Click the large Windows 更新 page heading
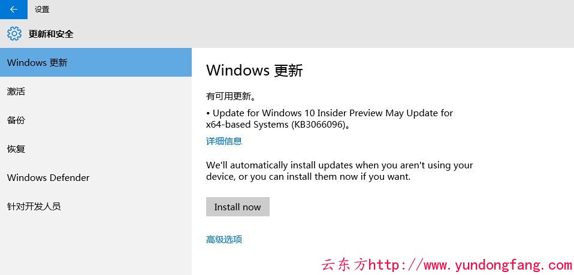574x275 pixels. (x=255, y=70)
